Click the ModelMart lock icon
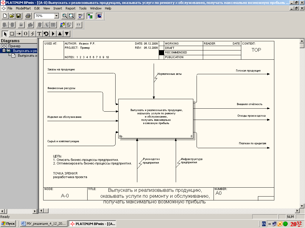 21,25
